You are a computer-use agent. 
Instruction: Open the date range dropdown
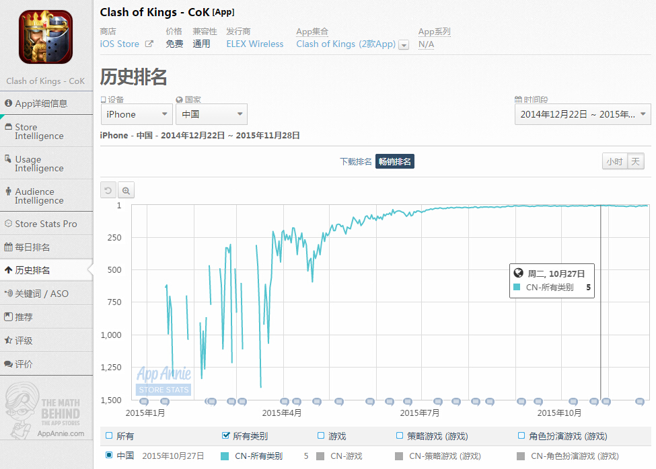pyautogui.click(x=583, y=114)
